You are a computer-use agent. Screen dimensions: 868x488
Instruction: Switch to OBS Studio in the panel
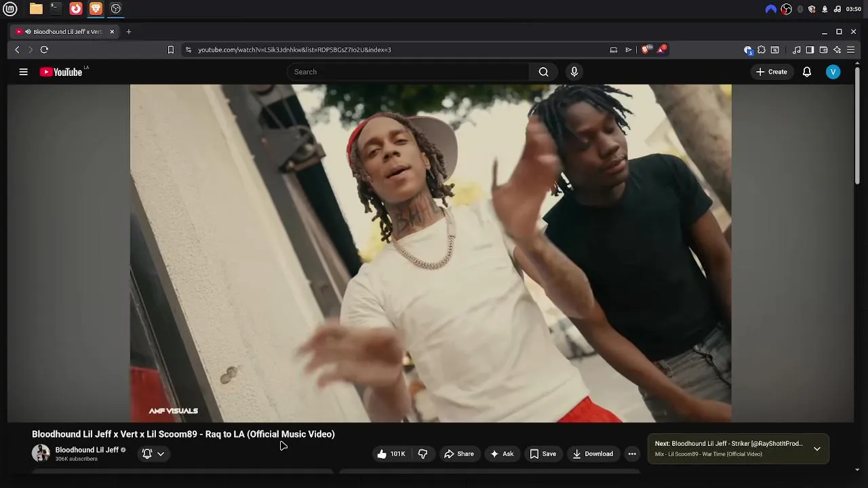click(x=116, y=9)
